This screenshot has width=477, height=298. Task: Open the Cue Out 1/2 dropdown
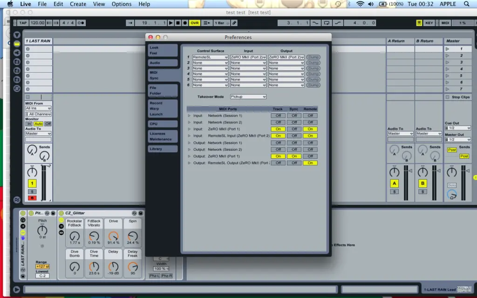pyautogui.click(x=457, y=128)
